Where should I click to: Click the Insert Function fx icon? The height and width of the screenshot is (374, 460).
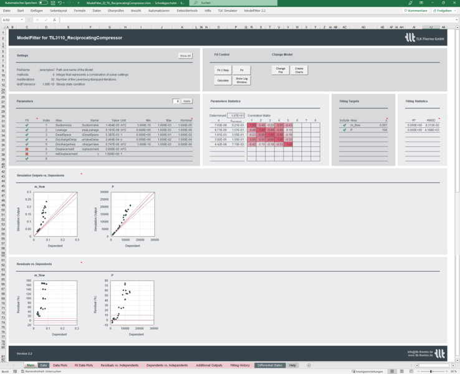pos(55,20)
